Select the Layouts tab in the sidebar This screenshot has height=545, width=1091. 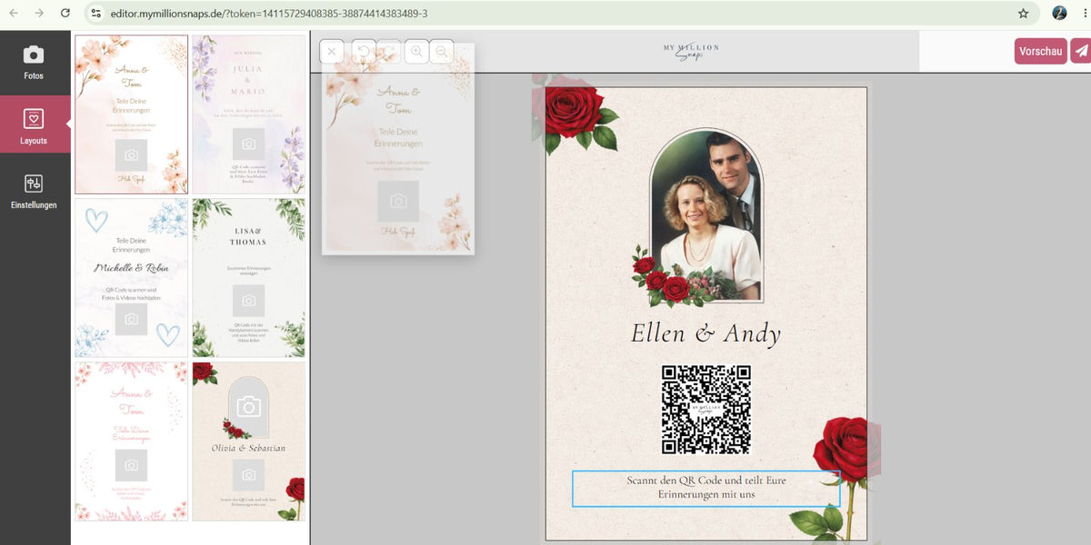(x=34, y=124)
